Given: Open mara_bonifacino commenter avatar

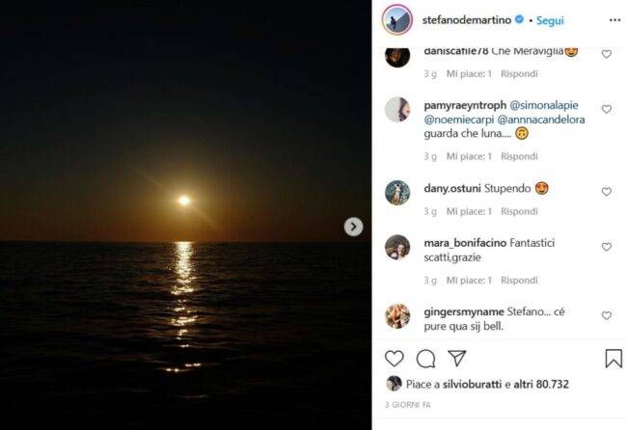Looking at the screenshot, I should click(397, 247).
